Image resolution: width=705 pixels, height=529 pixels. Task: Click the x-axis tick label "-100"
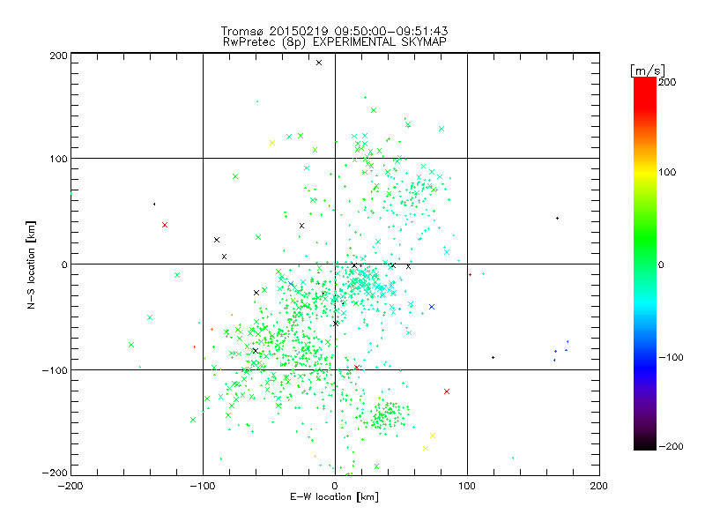(x=203, y=486)
